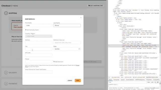
Task: Click the Last Name field containing Mental
Action: (x=67, y=25)
